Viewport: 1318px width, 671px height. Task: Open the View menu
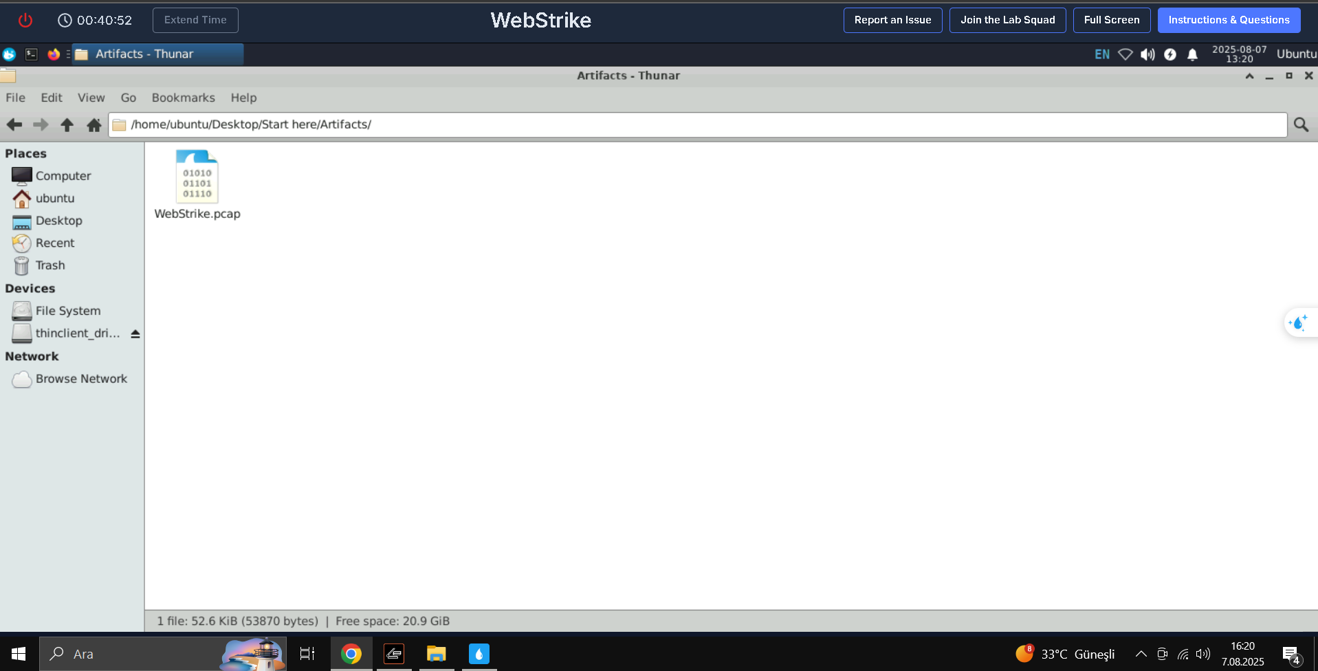tap(91, 98)
